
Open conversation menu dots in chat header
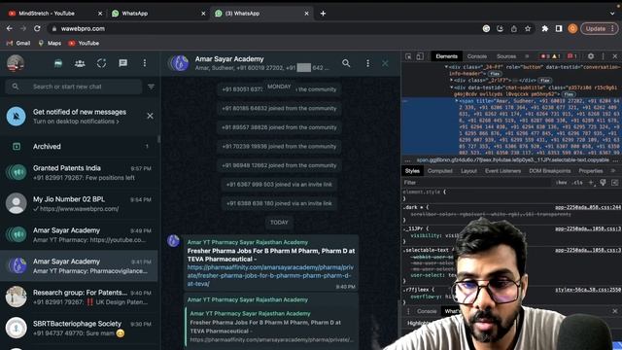tap(367, 63)
